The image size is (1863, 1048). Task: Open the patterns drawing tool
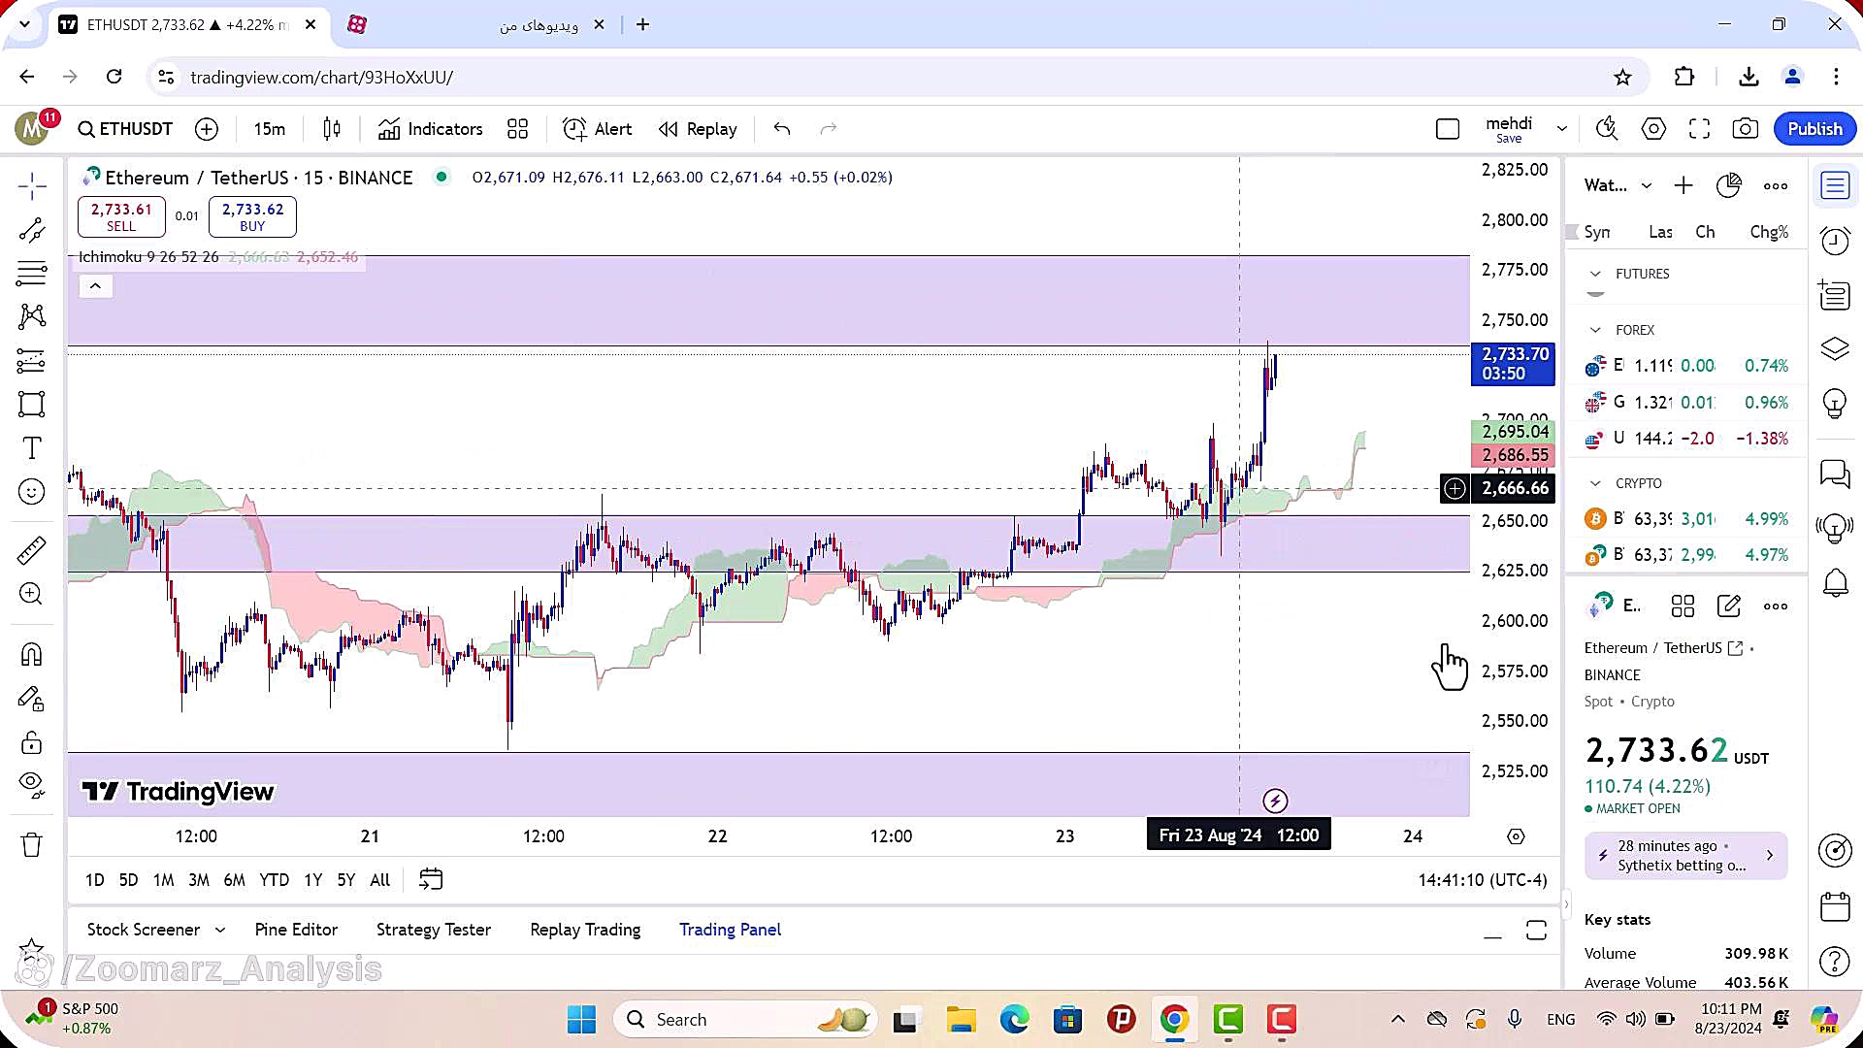[x=31, y=316]
